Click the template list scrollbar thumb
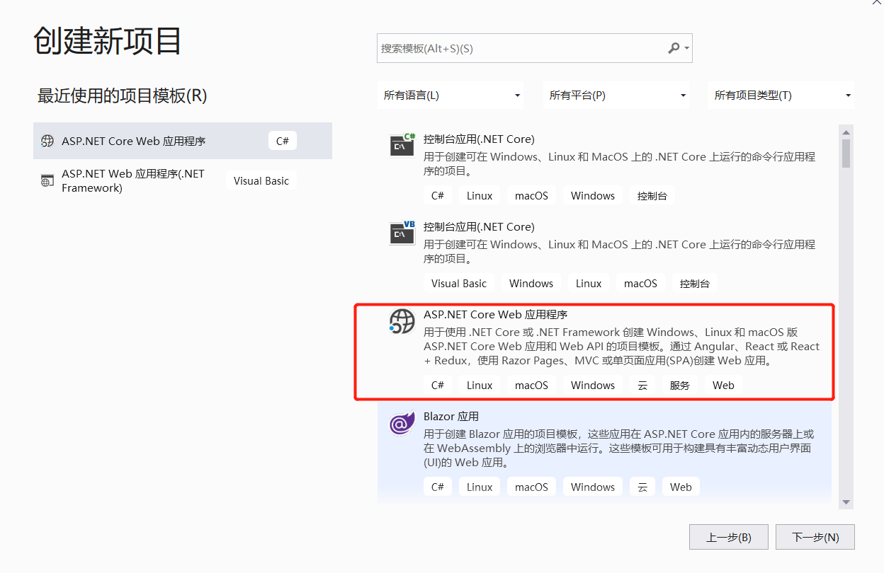884x573 pixels. click(x=846, y=153)
